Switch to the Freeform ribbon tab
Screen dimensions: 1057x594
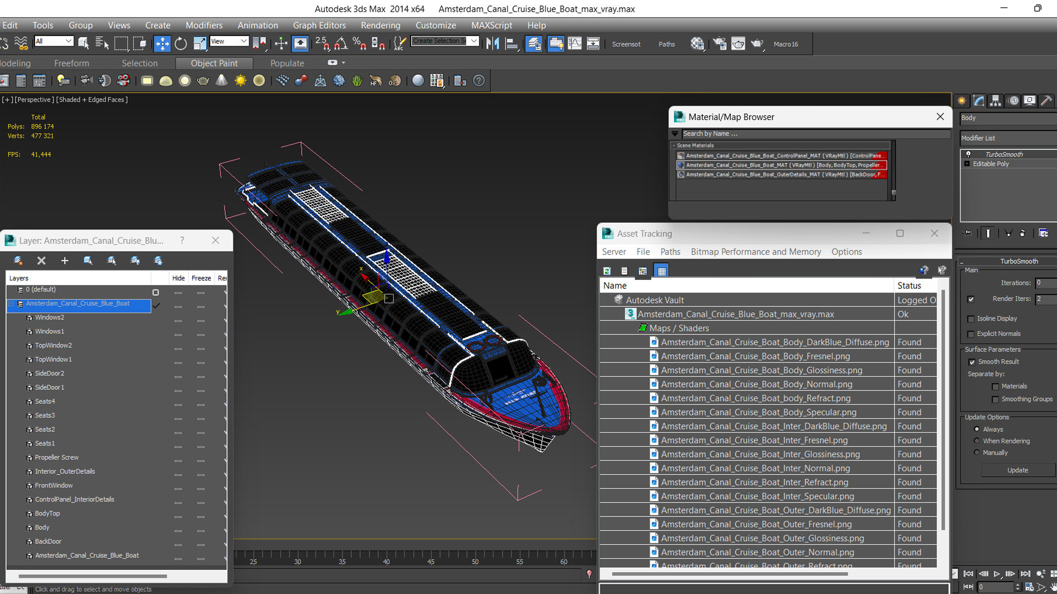tap(72, 63)
